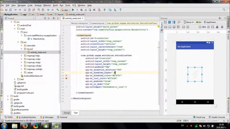Toggle the Gradle Console tool window
Viewport: 230px width, 129px height.
[217, 117]
